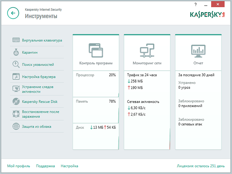This screenshot has height=174, width=232.
Task: Open Защита из облака
Action: 36,126
